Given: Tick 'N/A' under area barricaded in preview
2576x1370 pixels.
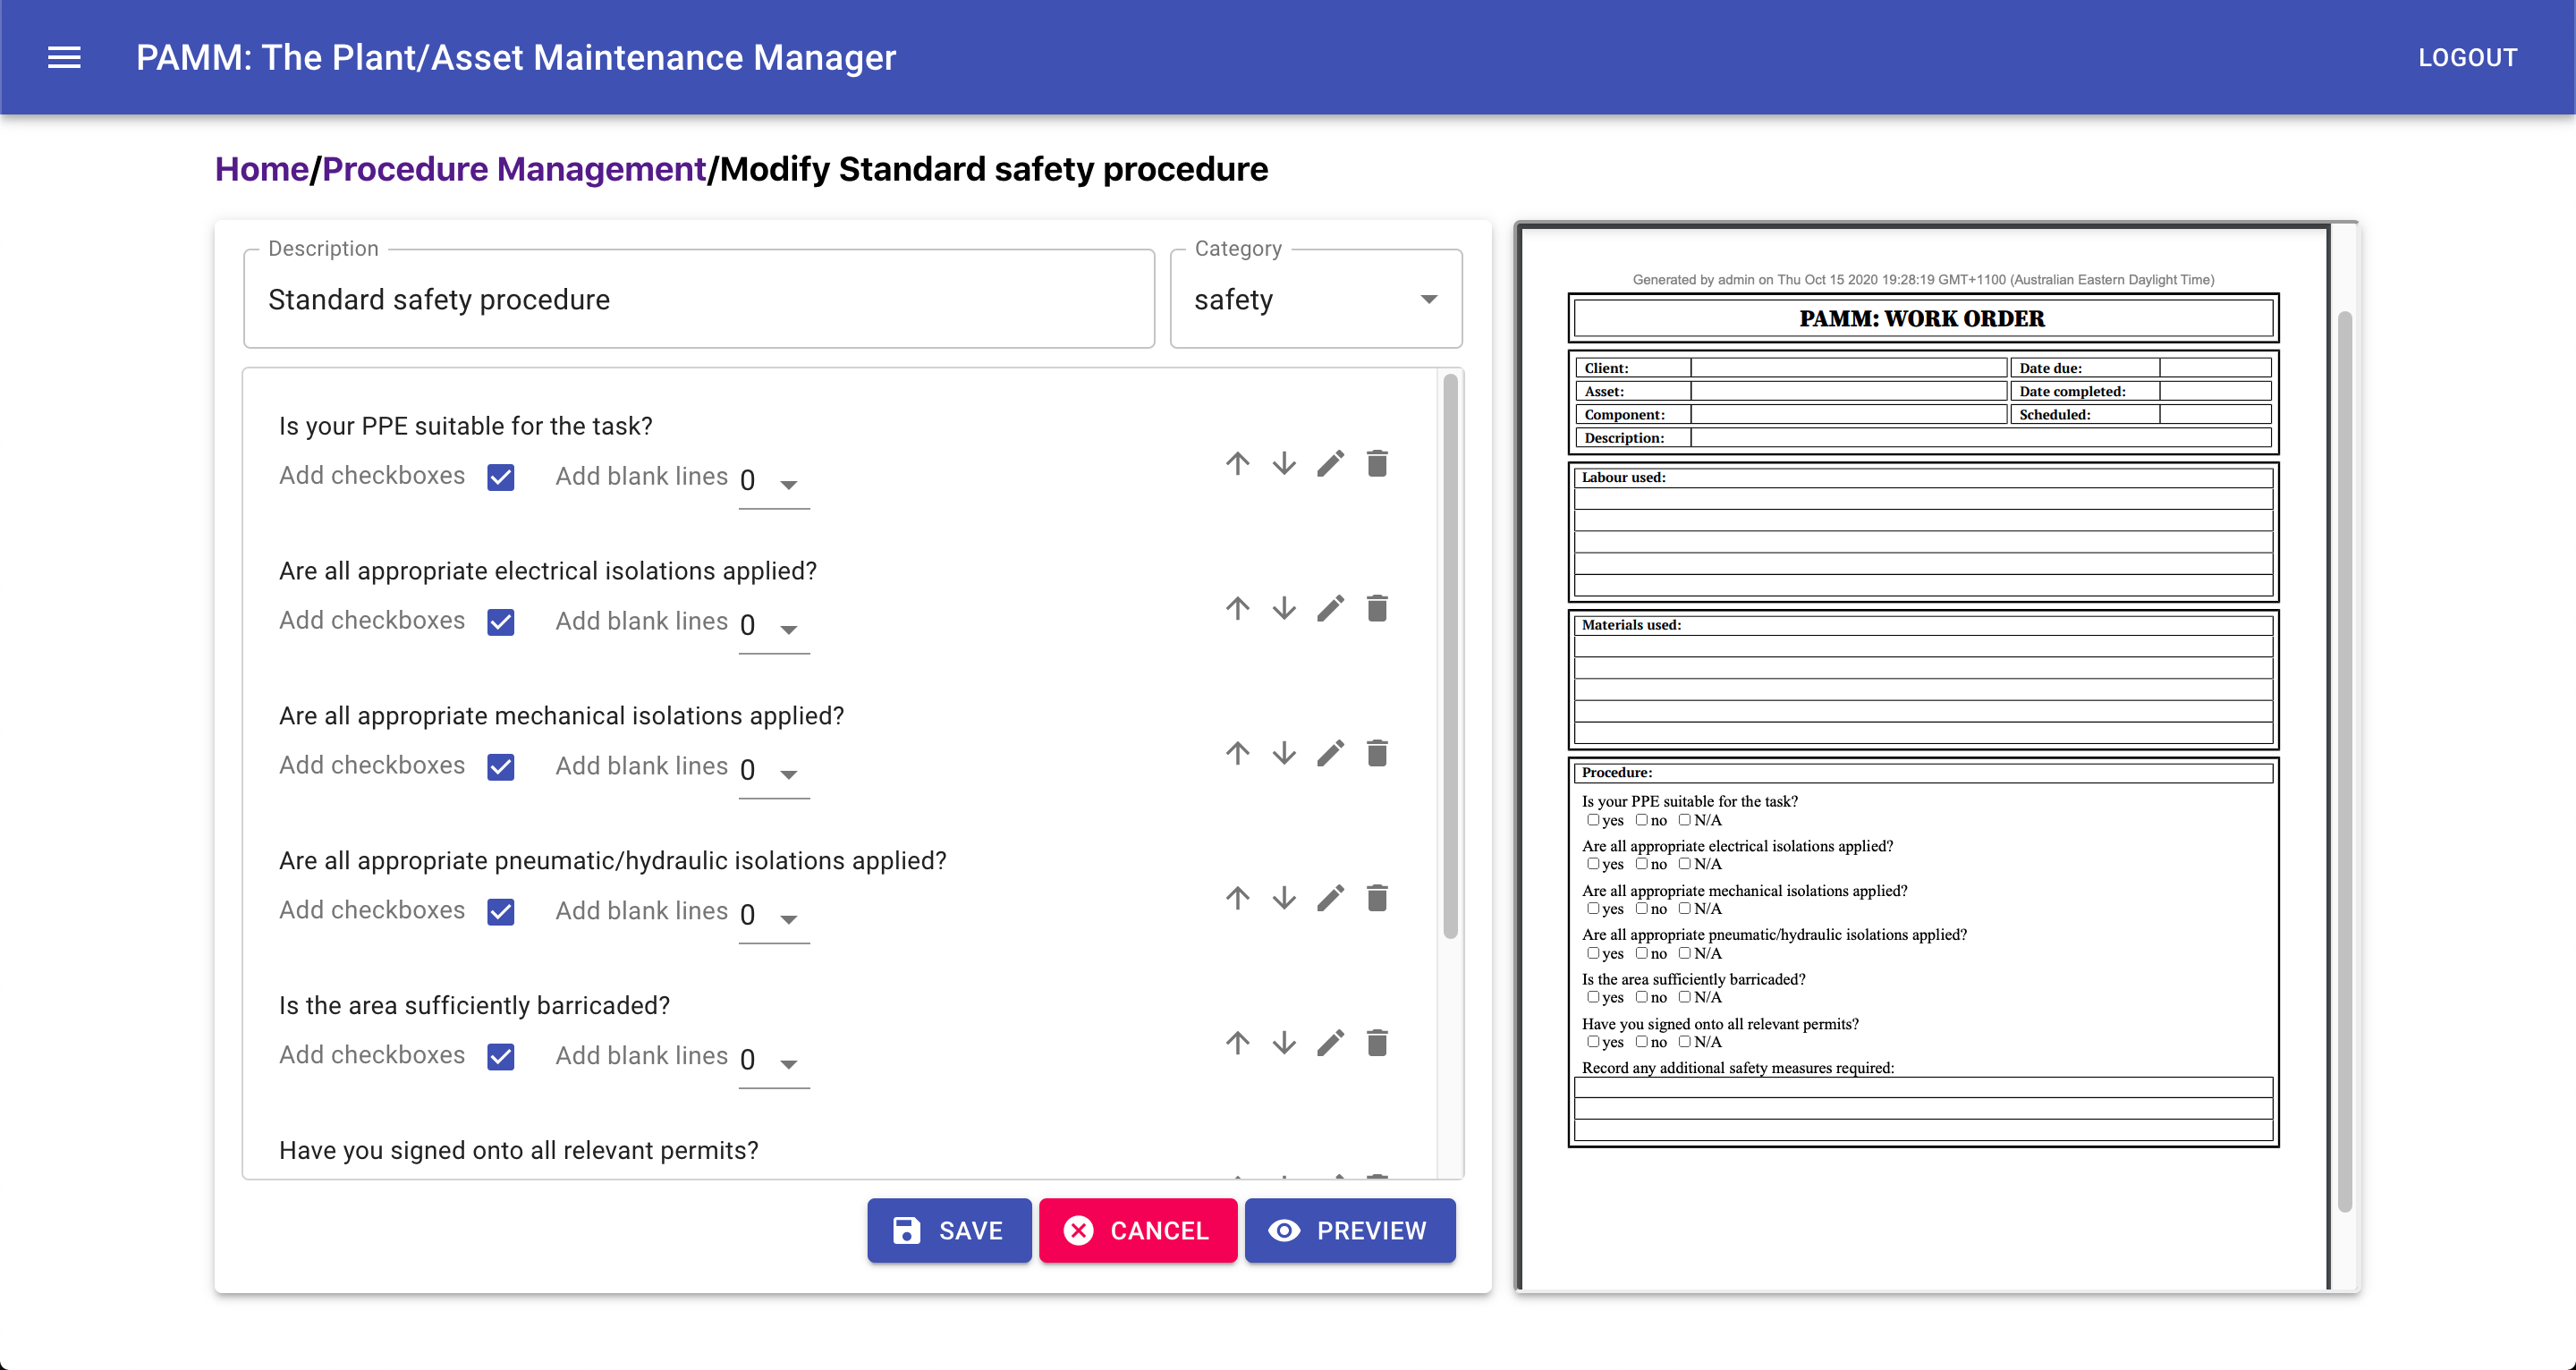Looking at the screenshot, I should 1685,997.
